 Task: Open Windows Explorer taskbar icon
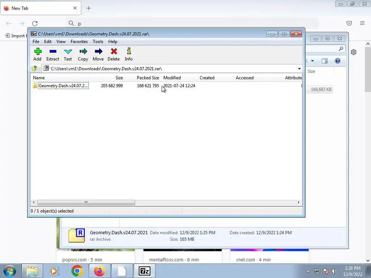32,271
